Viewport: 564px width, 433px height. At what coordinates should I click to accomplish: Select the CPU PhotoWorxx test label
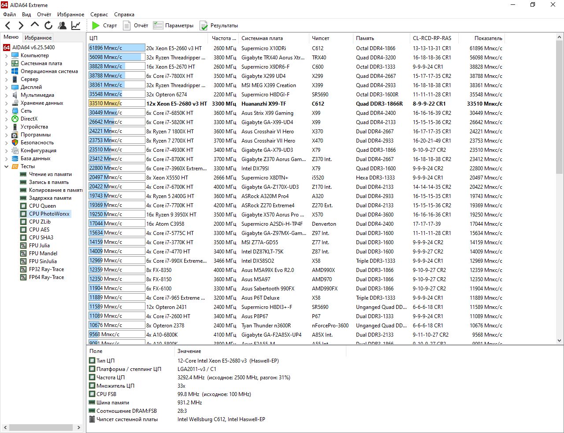point(49,214)
